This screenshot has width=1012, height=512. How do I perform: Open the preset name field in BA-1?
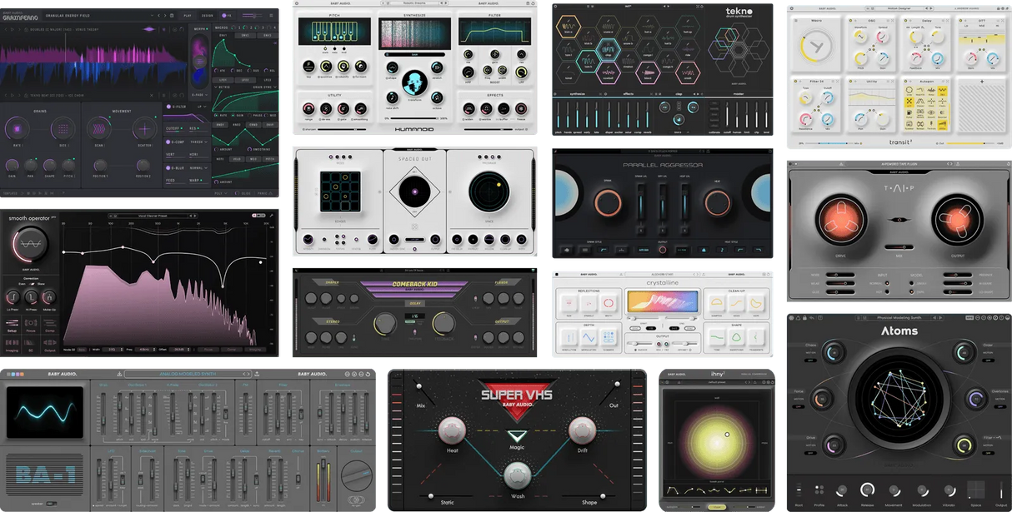coord(188,374)
